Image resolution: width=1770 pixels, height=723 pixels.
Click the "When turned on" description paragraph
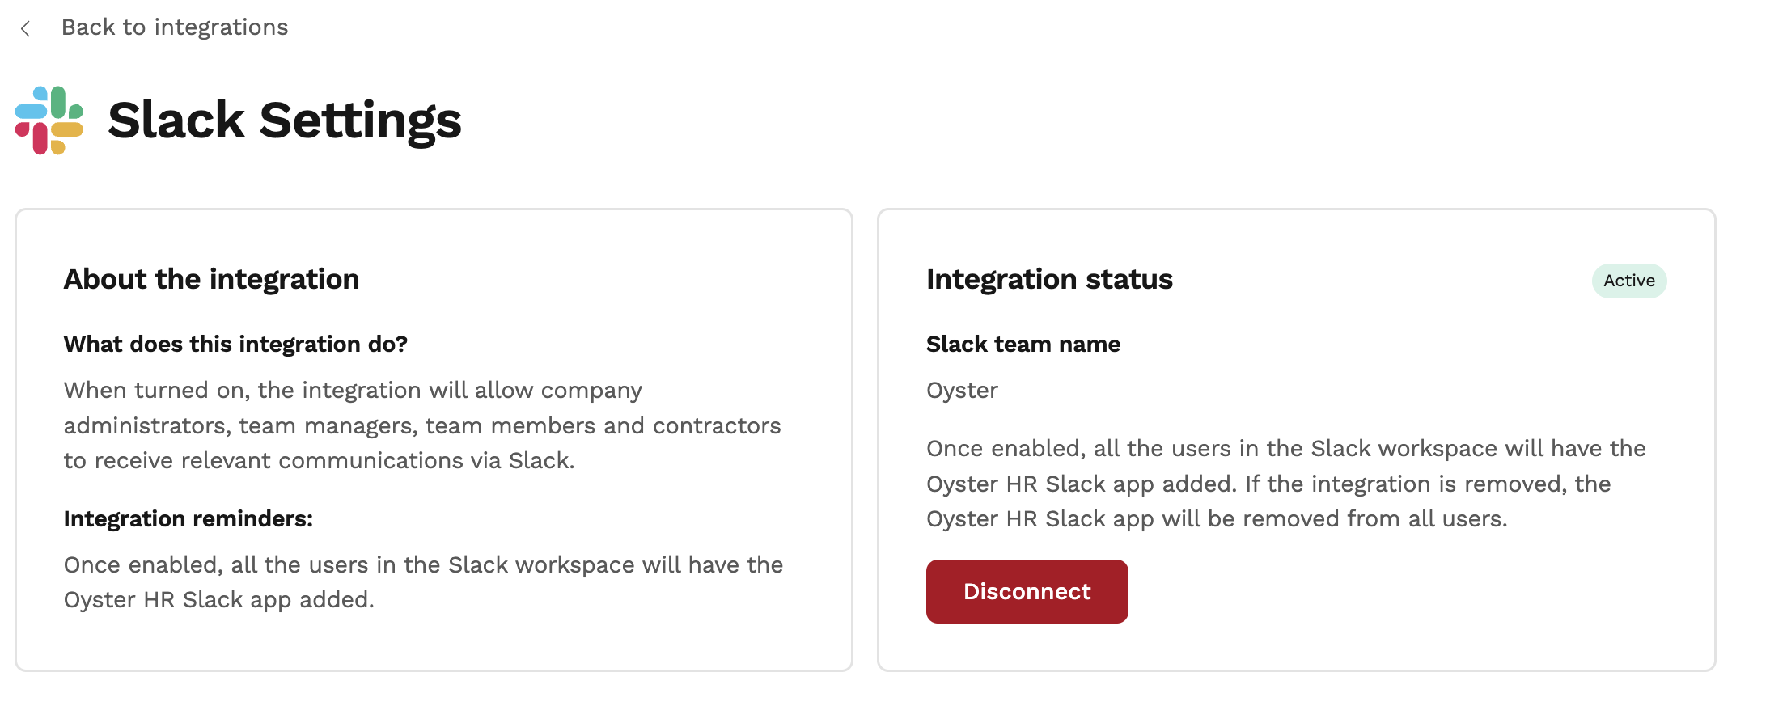[x=422, y=425]
